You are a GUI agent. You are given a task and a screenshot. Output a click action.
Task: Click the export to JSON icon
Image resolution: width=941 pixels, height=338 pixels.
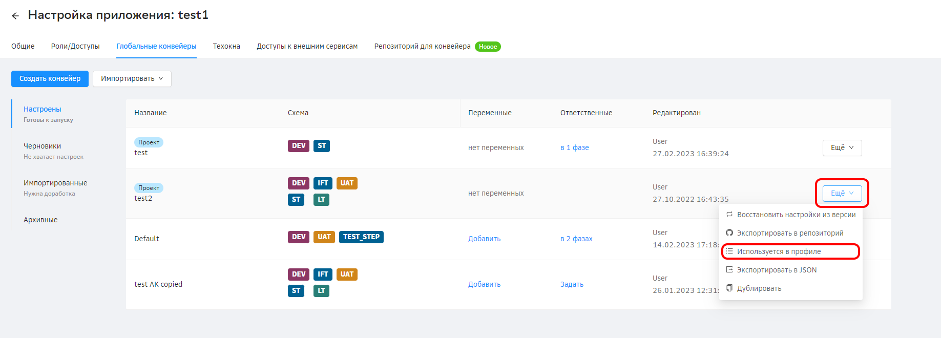point(729,270)
